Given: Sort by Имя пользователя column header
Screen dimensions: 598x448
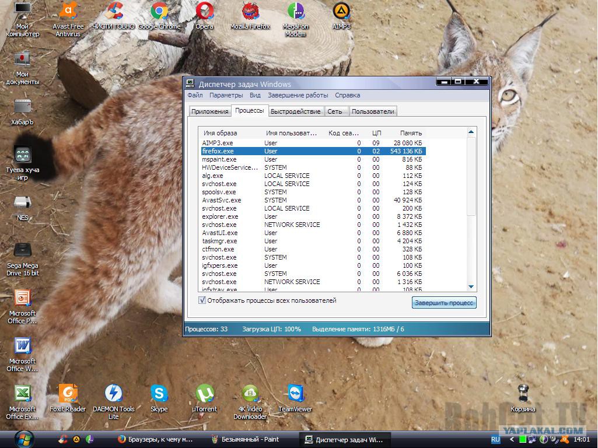Looking at the screenshot, I should tap(292, 133).
